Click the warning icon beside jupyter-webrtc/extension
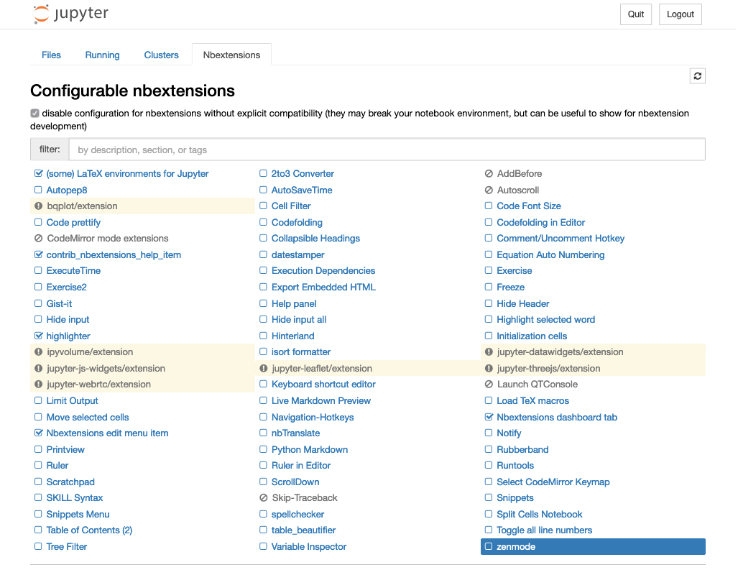This screenshot has height=575, width=738. [x=39, y=385]
